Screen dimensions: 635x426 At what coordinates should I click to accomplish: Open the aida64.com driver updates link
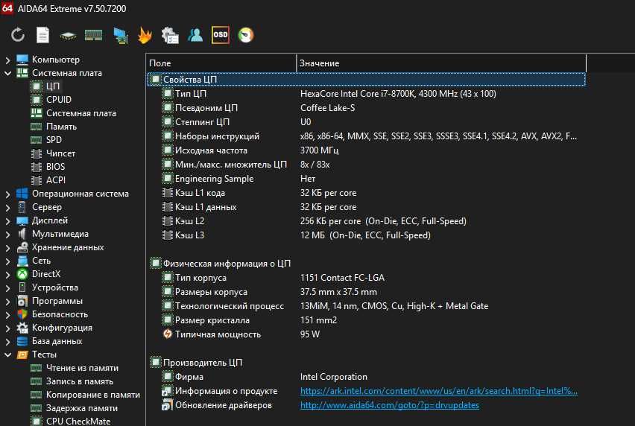coord(389,405)
